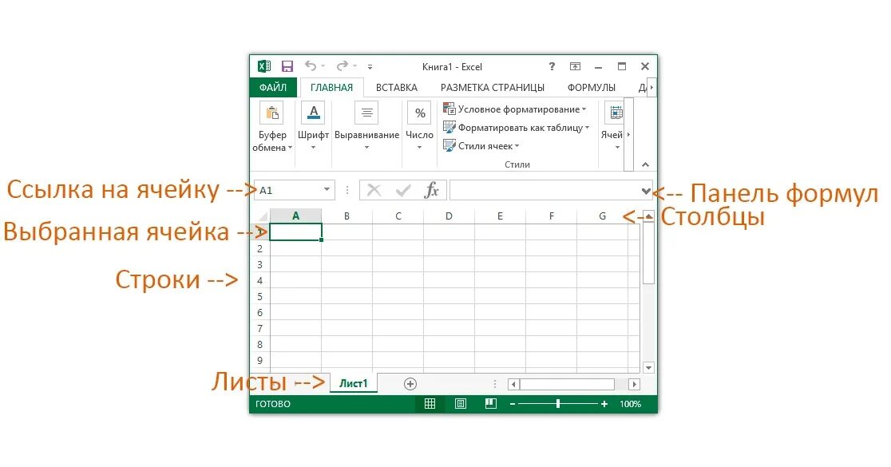This screenshot has width=891, height=467.
Task: Click inside the formula bar field
Action: (x=544, y=190)
